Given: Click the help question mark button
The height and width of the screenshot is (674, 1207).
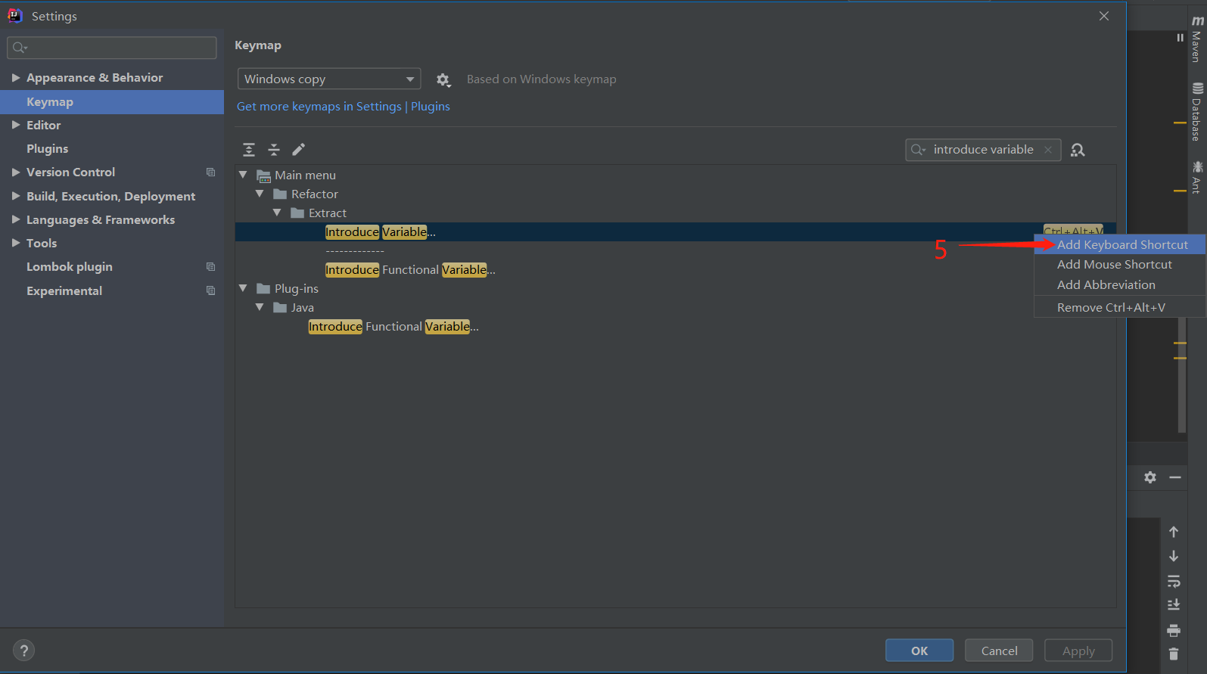Looking at the screenshot, I should pos(23,651).
